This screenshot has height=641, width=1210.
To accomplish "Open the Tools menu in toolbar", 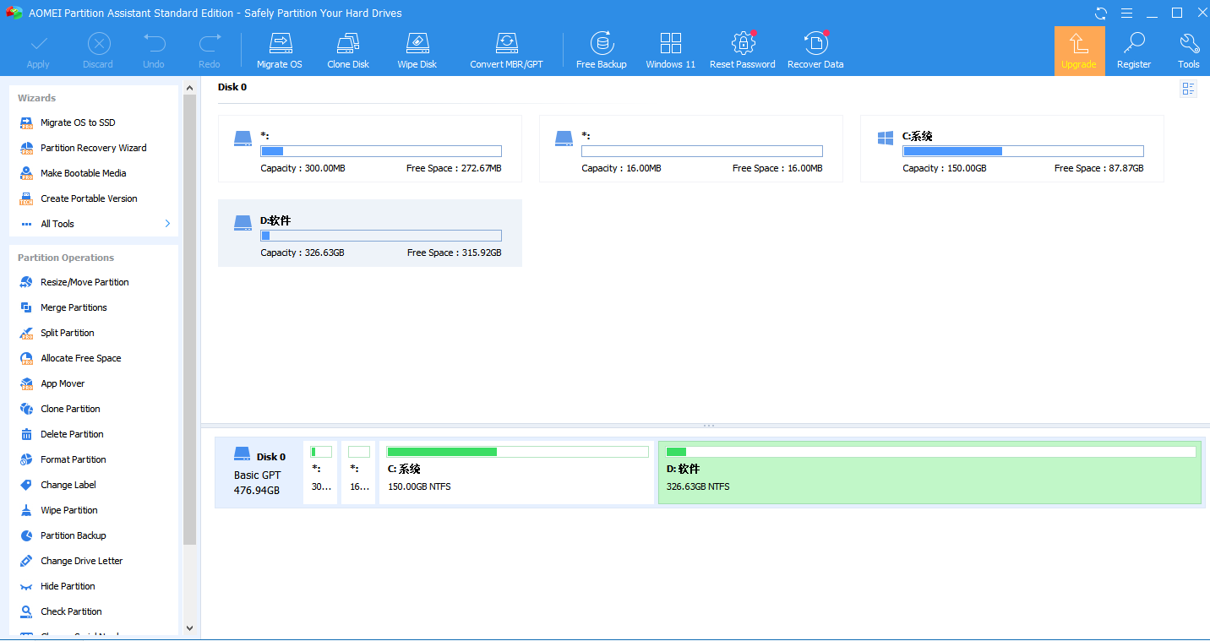I will coord(1189,51).
